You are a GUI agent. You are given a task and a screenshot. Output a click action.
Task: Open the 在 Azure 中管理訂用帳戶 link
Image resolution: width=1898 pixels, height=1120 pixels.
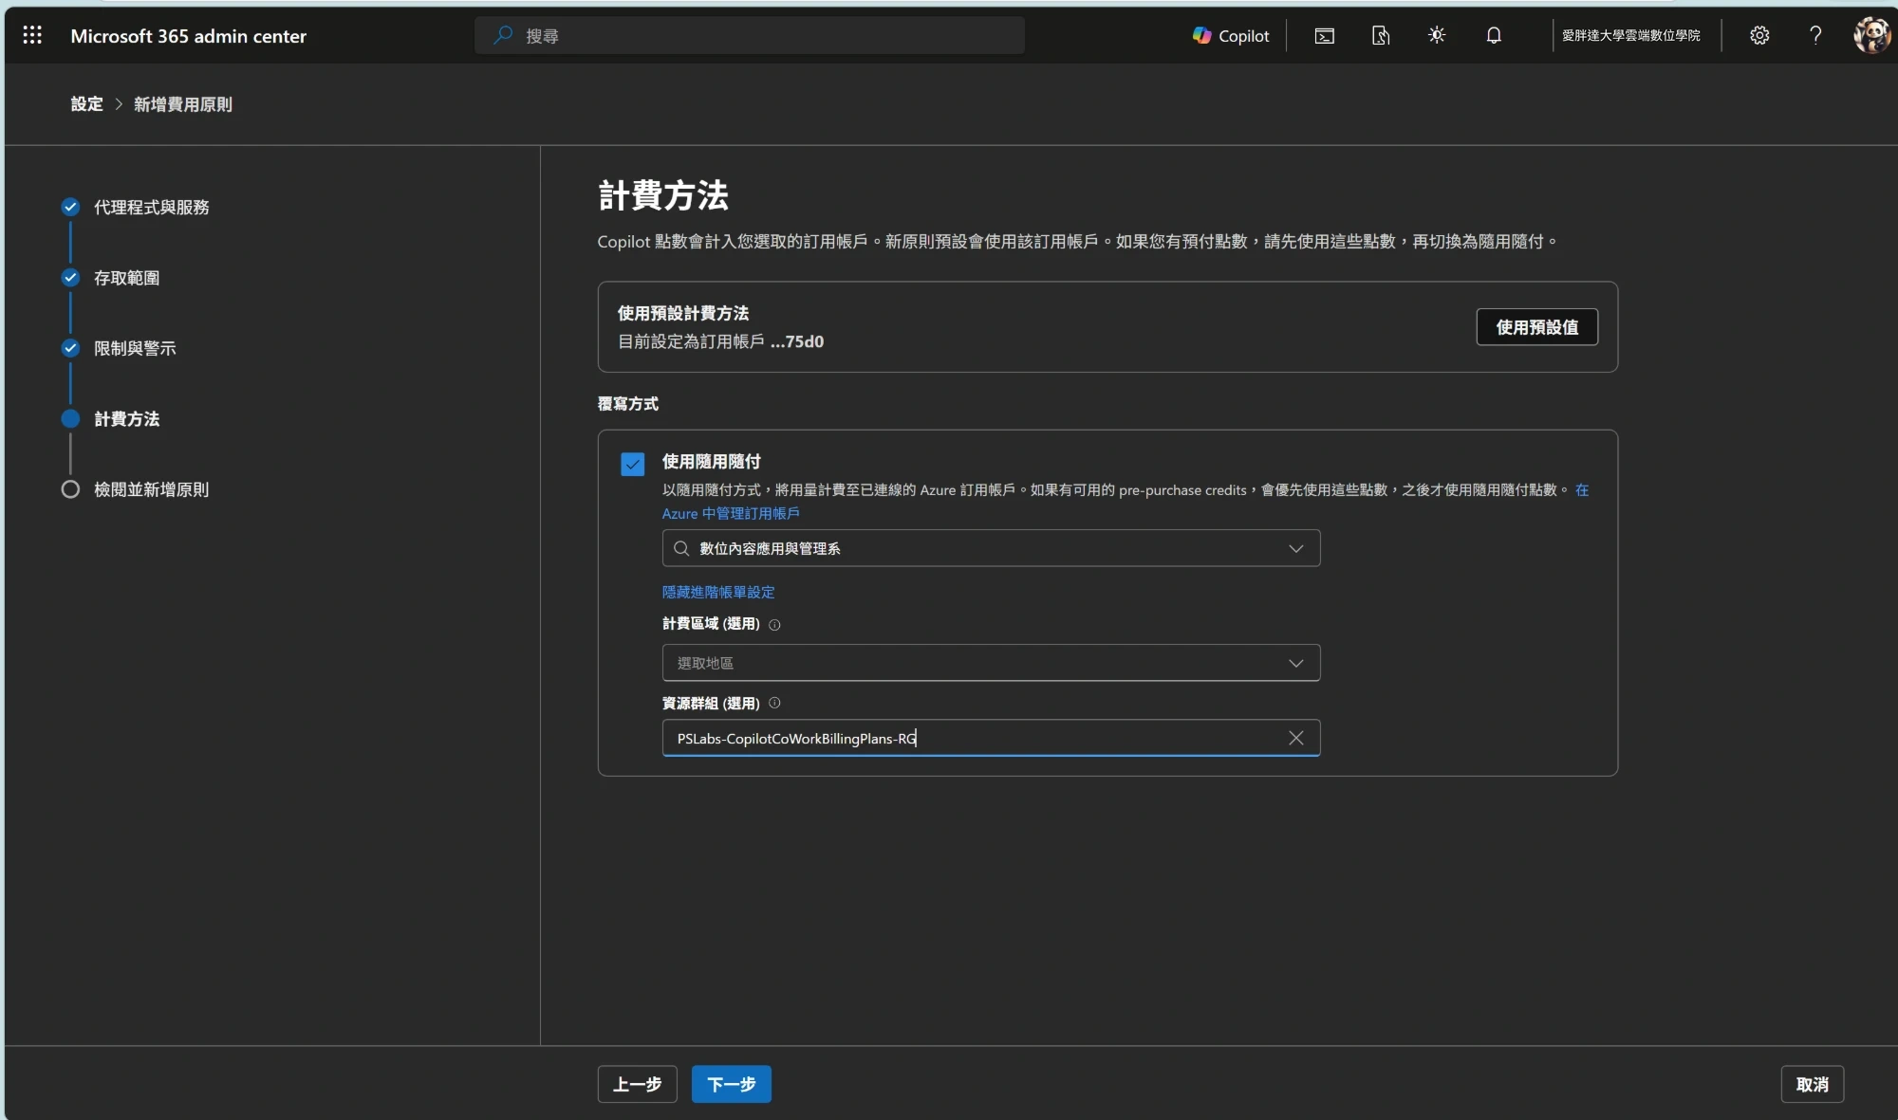(731, 513)
